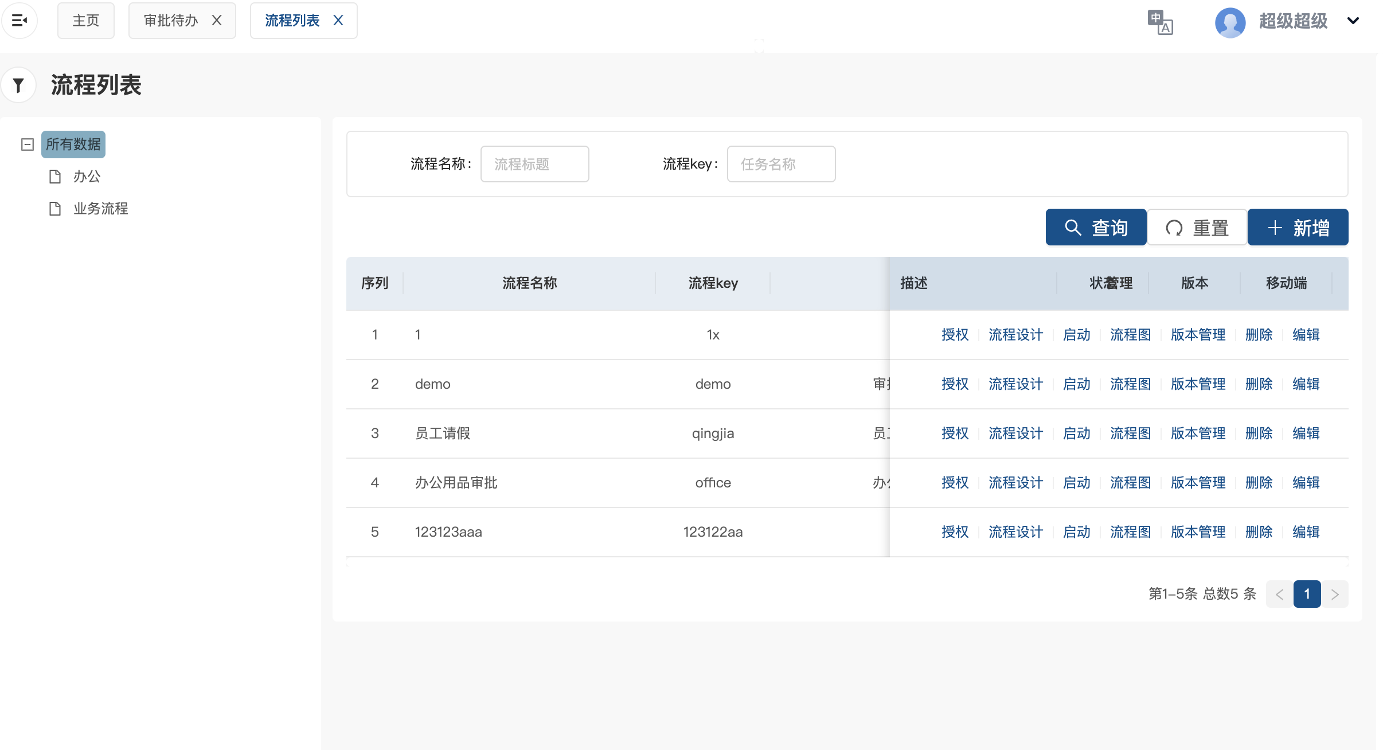This screenshot has width=1383, height=750.
Task: Open 流程设计 for the demo row
Action: coord(1016,384)
